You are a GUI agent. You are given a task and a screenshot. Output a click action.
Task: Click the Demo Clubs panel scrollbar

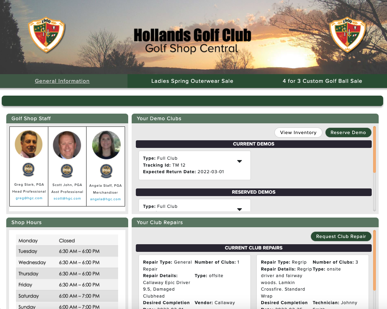pos(374,150)
